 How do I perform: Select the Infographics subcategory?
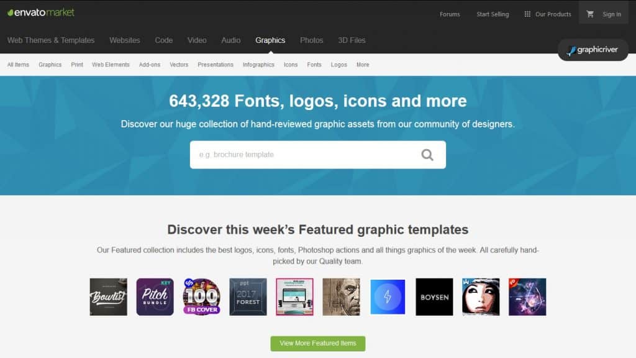pos(258,65)
